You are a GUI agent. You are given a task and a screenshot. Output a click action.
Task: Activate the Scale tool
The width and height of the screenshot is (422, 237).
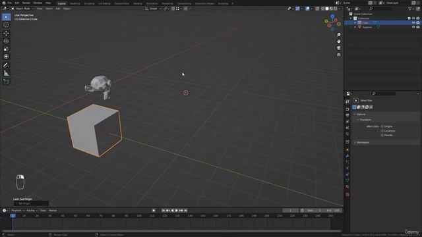pyautogui.click(x=6, y=49)
